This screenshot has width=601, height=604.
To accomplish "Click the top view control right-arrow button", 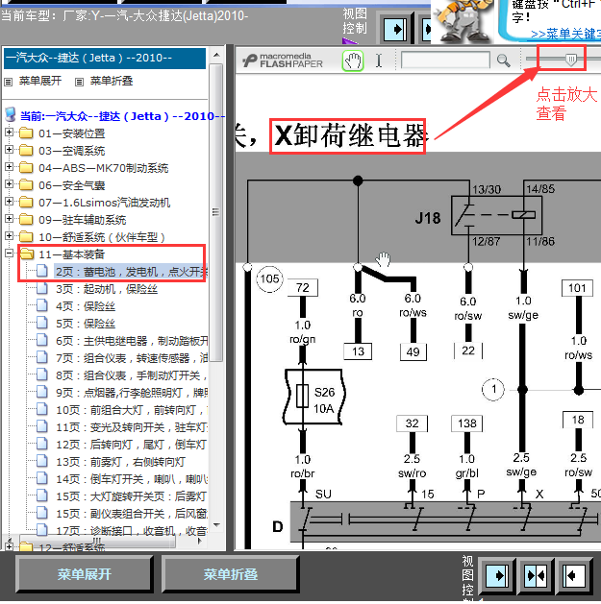I will [396, 29].
